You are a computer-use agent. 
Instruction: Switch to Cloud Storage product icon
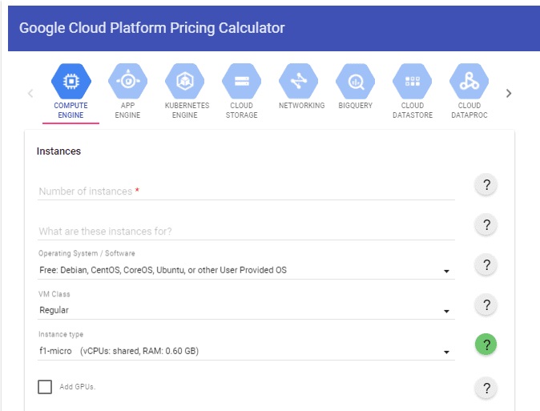click(242, 81)
